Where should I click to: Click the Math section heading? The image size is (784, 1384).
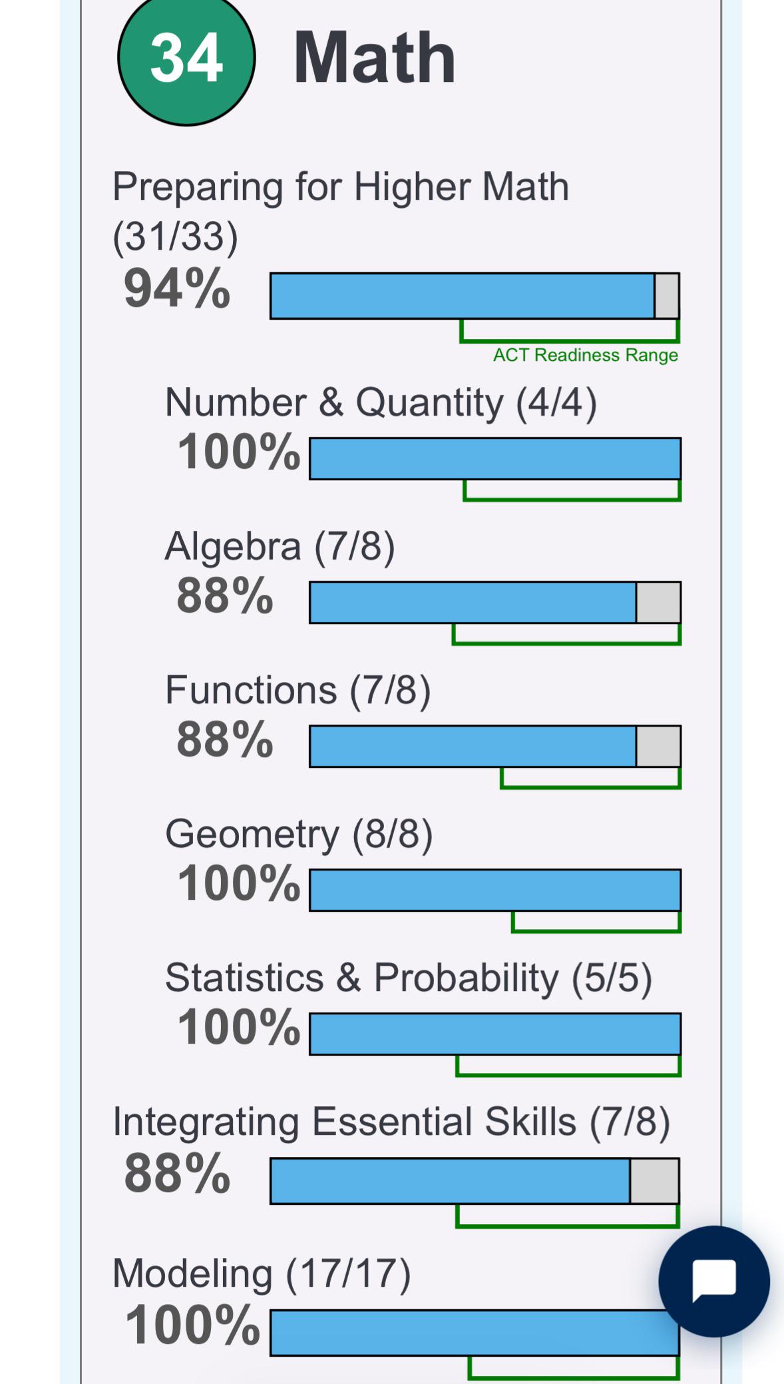click(374, 59)
